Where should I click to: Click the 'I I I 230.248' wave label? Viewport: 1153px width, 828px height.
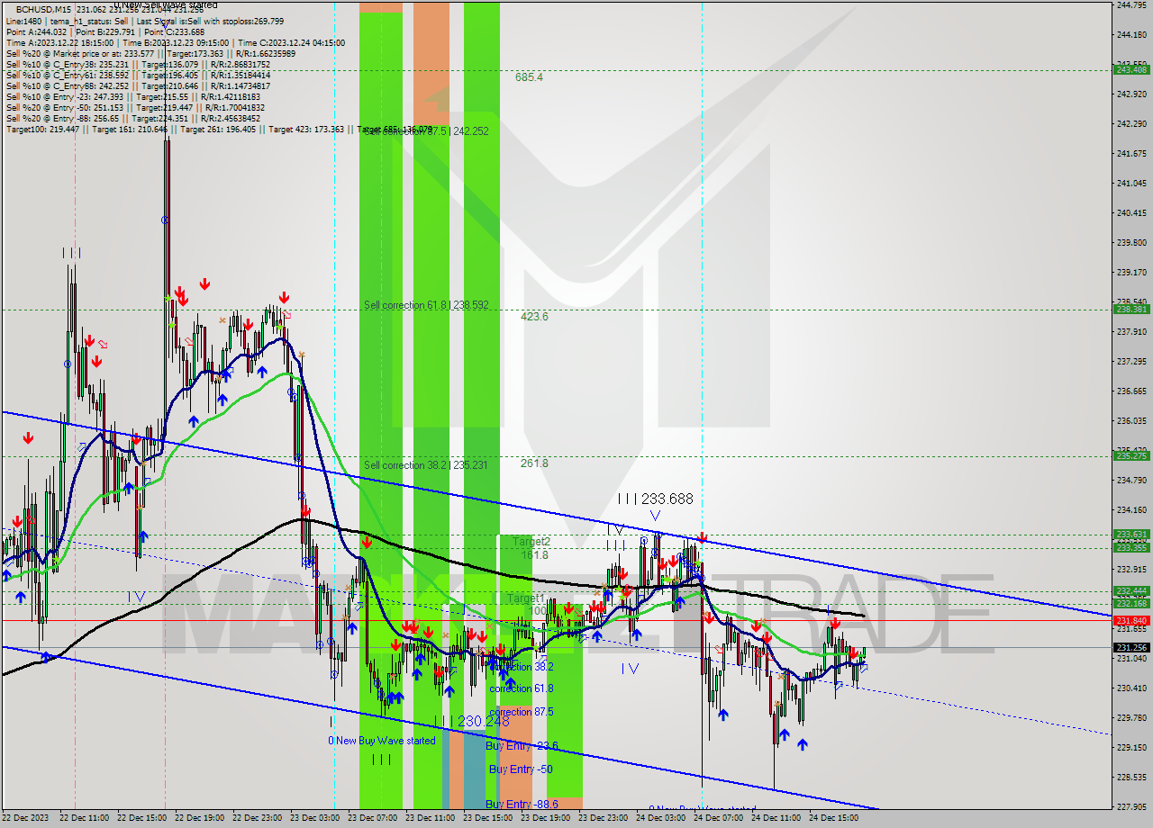click(471, 721)
